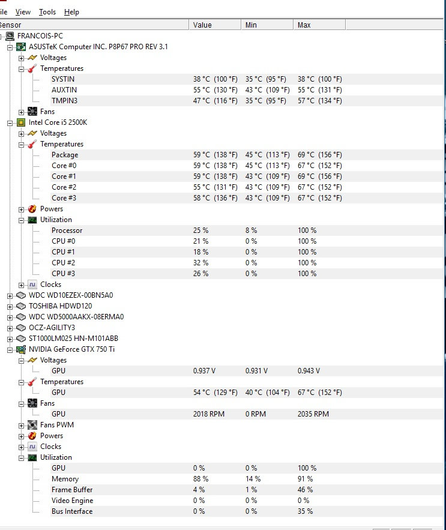Click the CPU Powers flame icon
Screen dimensions: 446x530
pyautogui.click(x=32, y=209)
